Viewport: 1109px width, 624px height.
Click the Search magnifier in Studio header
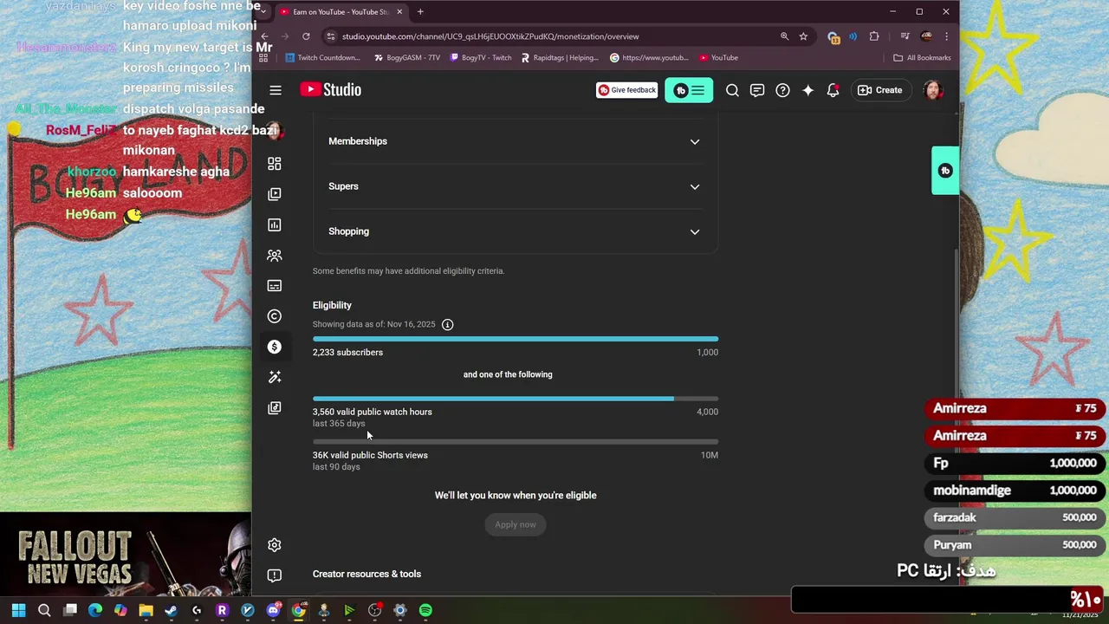(x=732, y=90)
